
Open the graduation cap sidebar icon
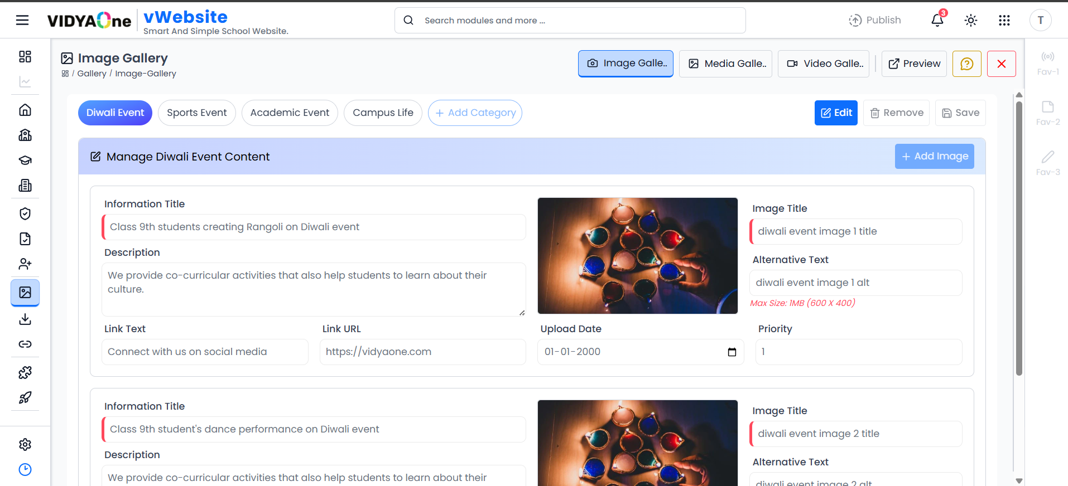[25, 160]
